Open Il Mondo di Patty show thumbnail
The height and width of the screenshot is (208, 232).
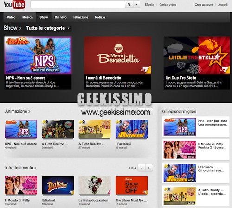tap(21, 185)
